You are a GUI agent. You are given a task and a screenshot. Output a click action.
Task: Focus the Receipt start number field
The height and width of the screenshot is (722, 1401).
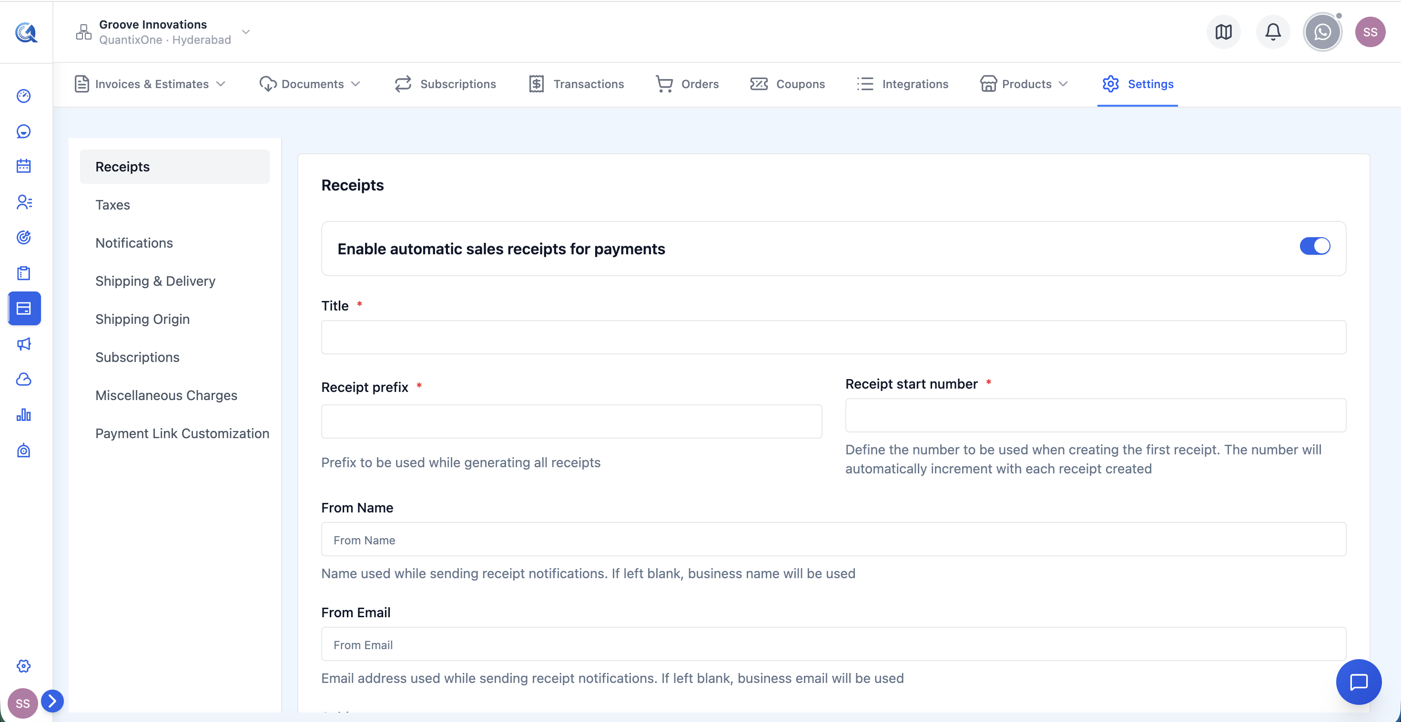click(1096, 415)
